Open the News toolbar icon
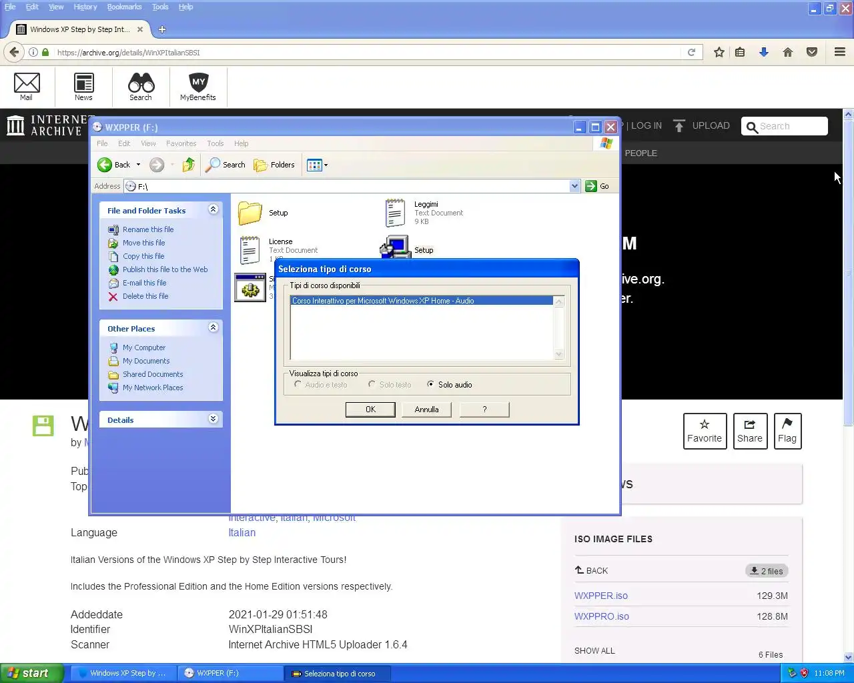The height and width of the screenshot is (683, 854). coord(83,86)
